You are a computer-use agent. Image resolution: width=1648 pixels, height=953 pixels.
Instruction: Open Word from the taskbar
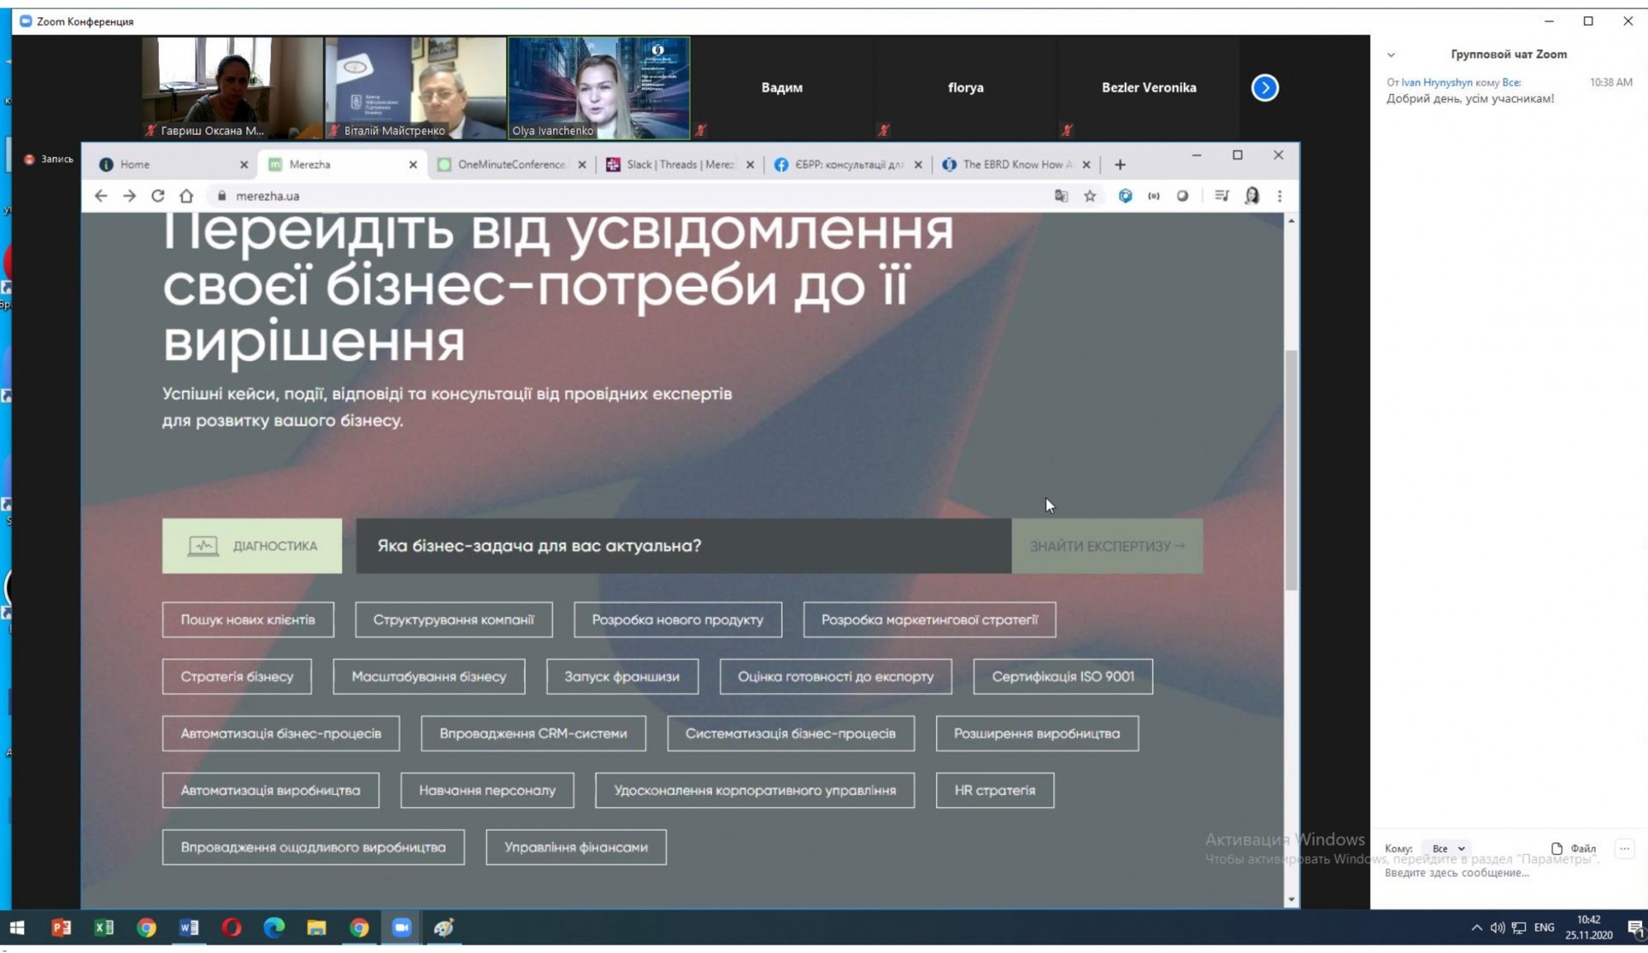coord(189,927)
